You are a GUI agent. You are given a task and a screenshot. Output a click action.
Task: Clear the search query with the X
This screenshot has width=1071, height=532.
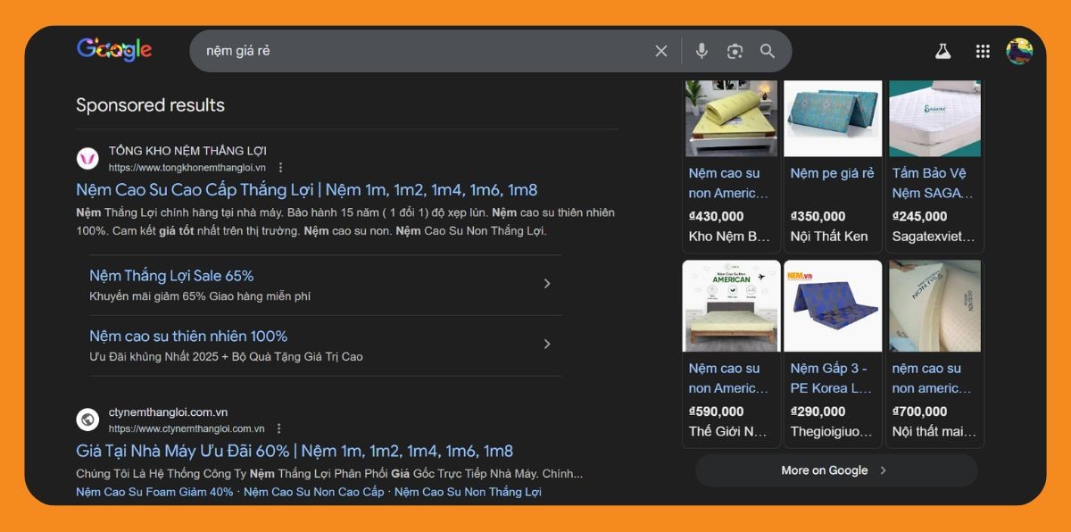click(x=661, y=51)
